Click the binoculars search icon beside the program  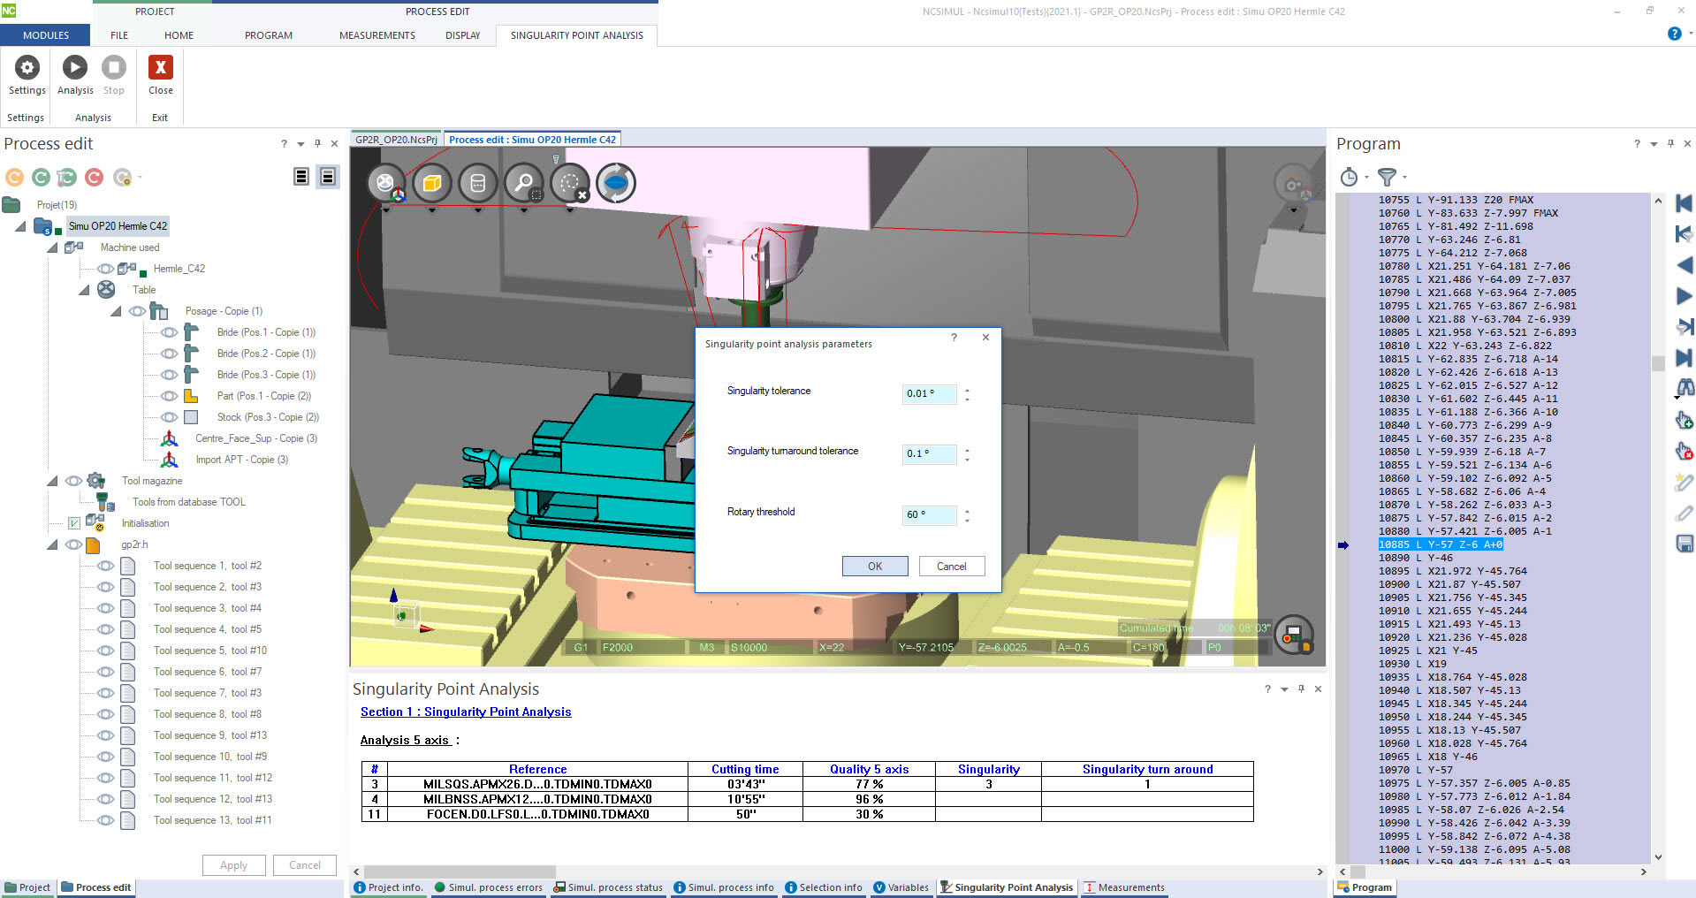coord(1685,387)
